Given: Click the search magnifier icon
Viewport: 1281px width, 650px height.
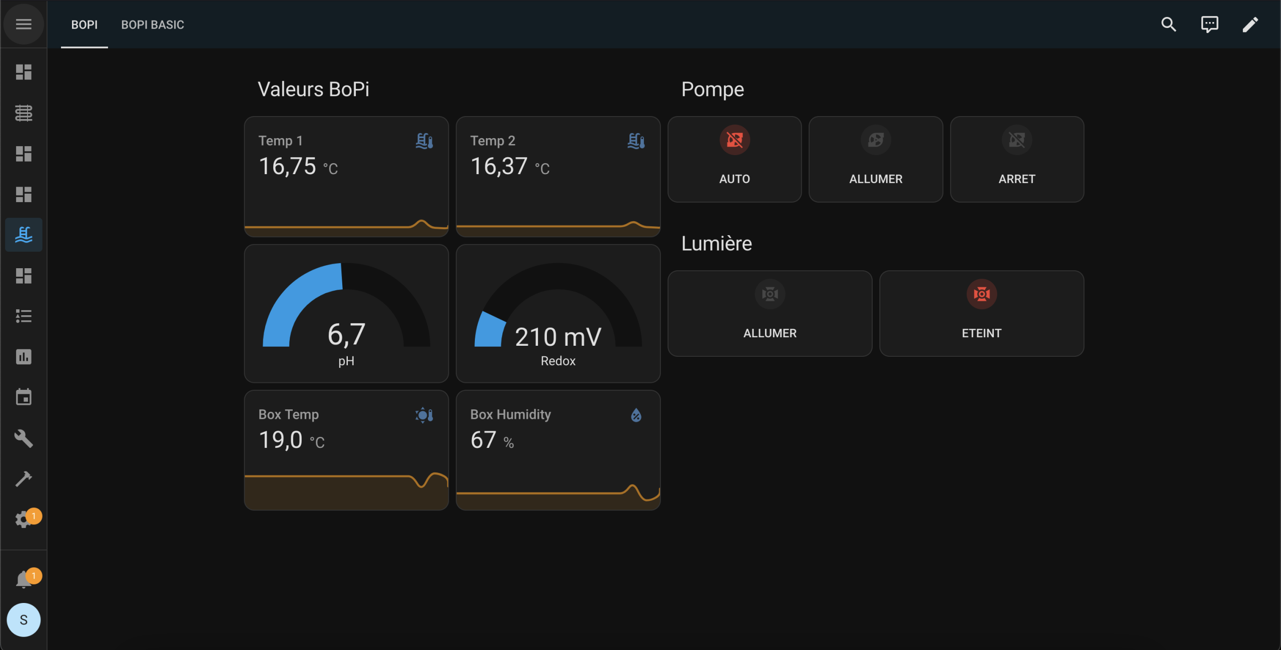Looking at the screenshot, I should point(1168,24).
